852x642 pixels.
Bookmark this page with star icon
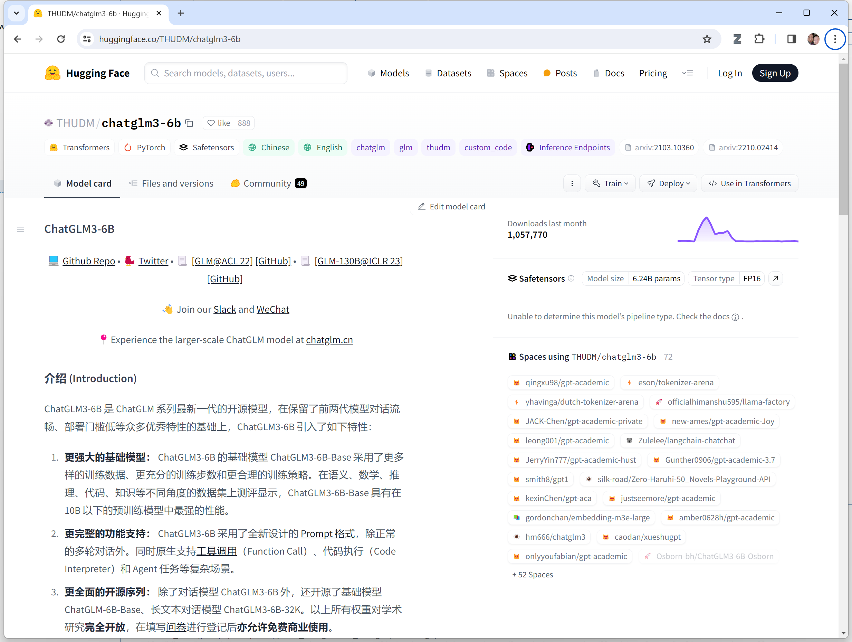tap(707, 39)
